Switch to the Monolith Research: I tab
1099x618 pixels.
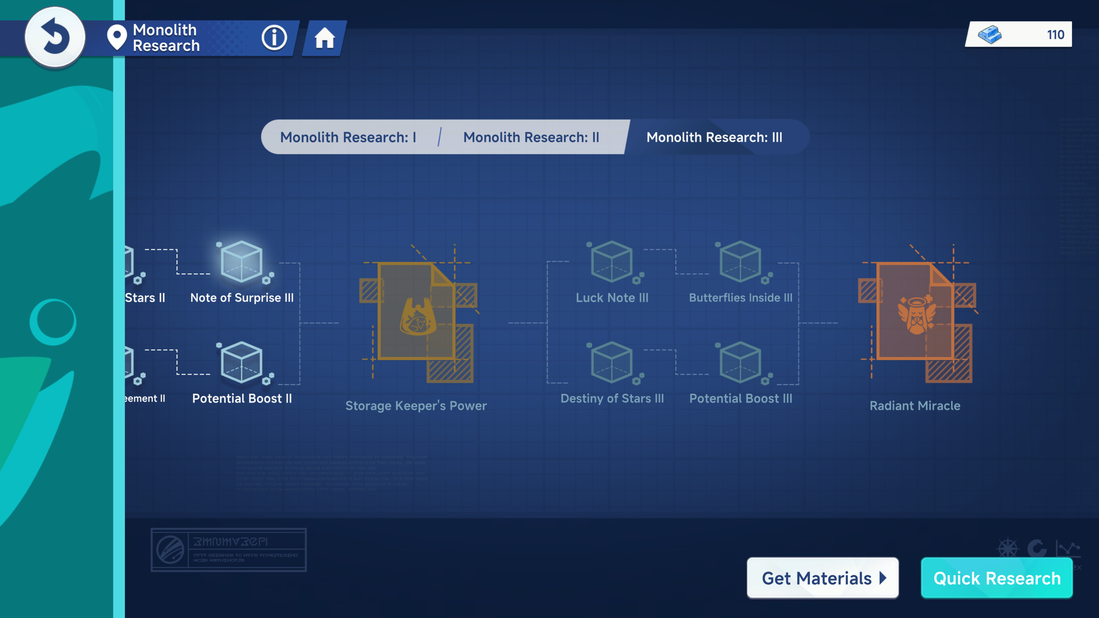(x=348, y=137)
